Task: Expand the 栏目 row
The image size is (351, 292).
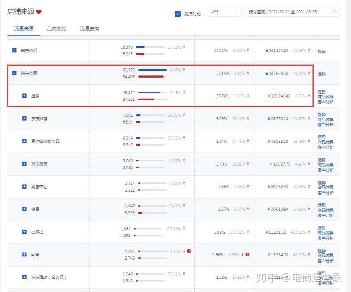Action: [25, 209]
